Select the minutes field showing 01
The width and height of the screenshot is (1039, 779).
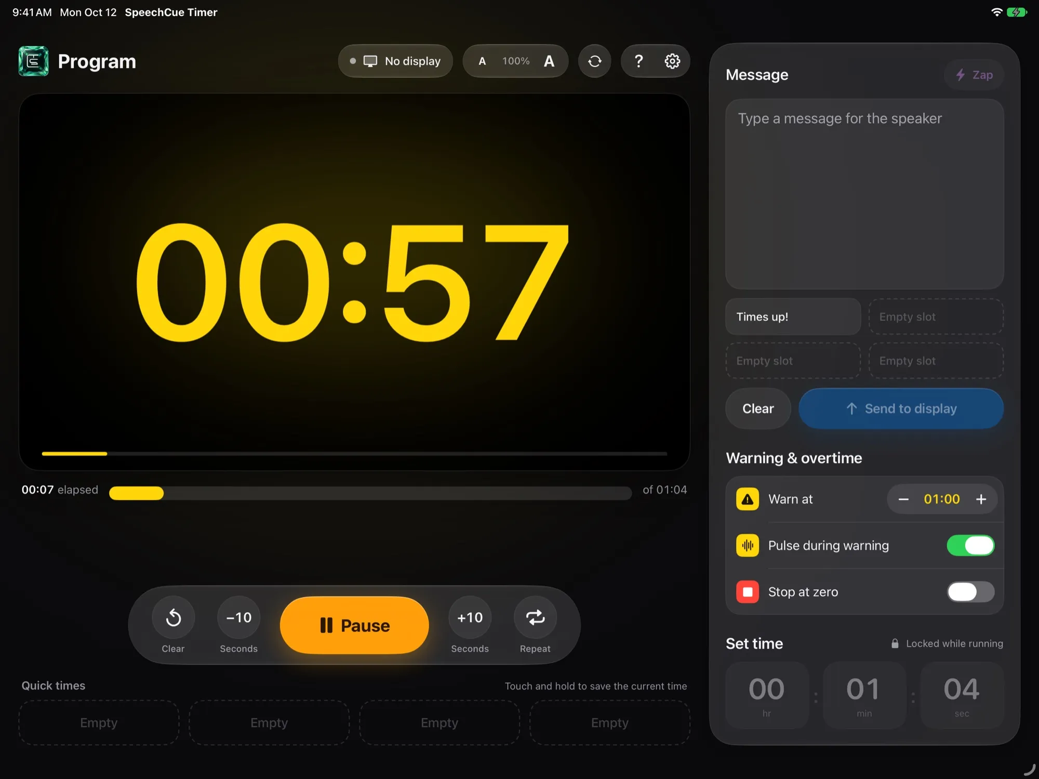click(864, 695)
